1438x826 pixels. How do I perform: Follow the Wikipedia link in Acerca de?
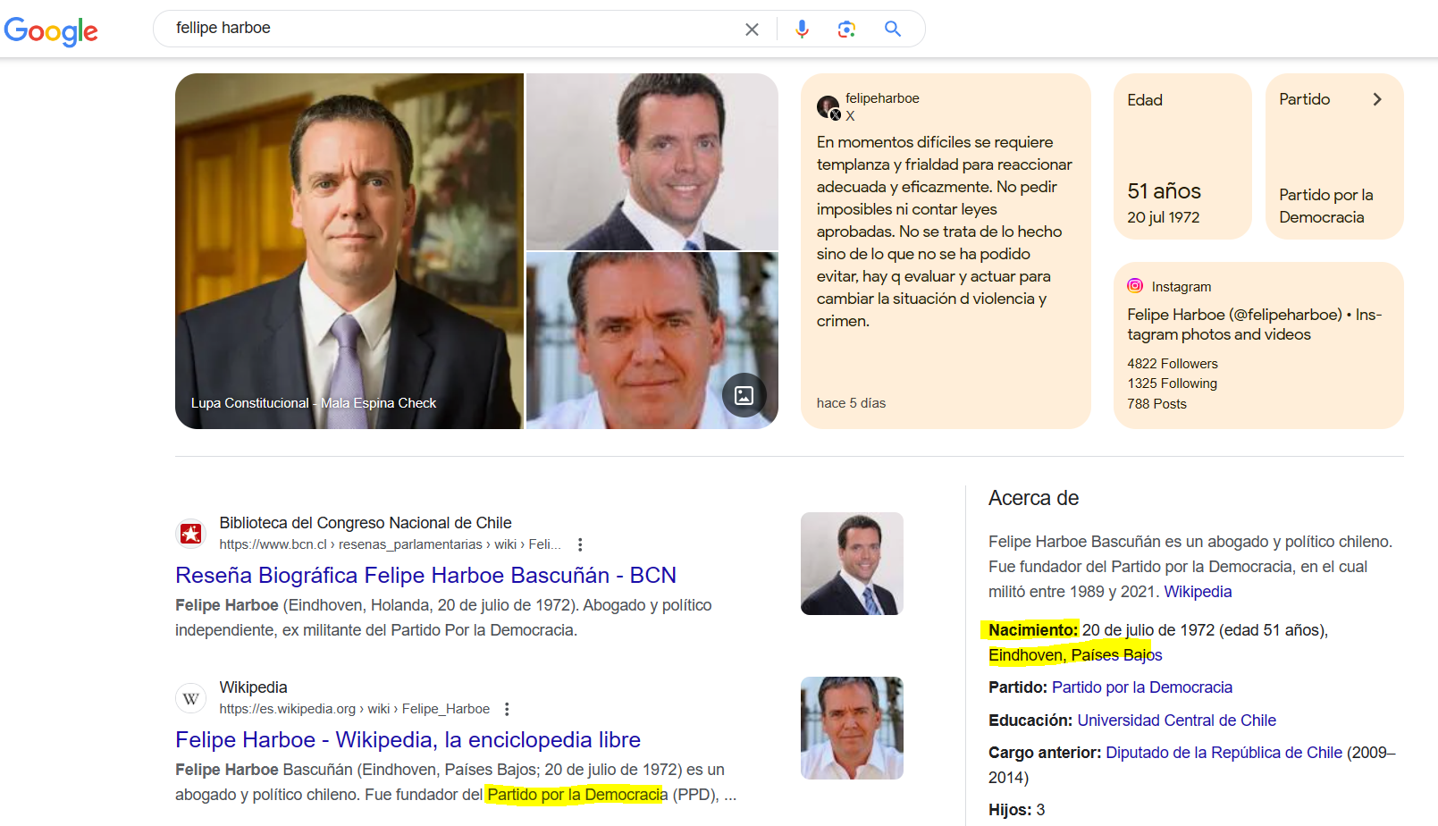coord(1198,592)
